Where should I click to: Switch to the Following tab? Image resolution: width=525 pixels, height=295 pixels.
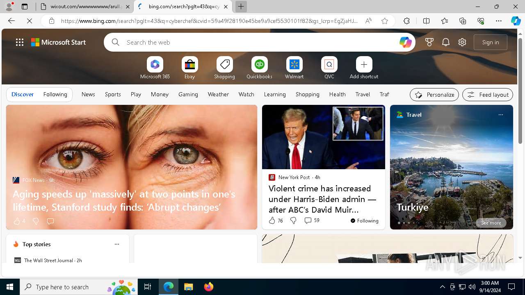click(55, 94)
